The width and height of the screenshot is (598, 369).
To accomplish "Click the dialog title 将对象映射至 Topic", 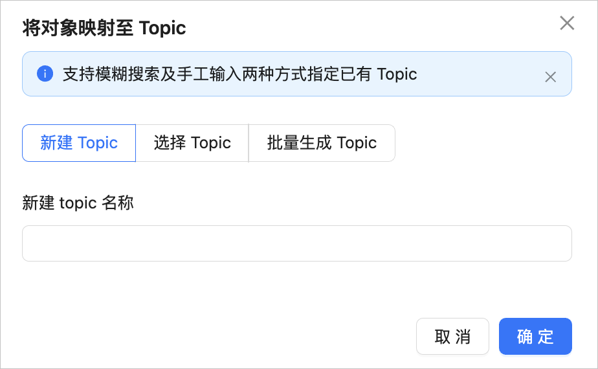I will tap(104, 28).
